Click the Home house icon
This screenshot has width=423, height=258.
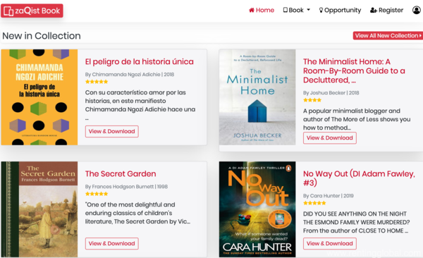(252, 11)
